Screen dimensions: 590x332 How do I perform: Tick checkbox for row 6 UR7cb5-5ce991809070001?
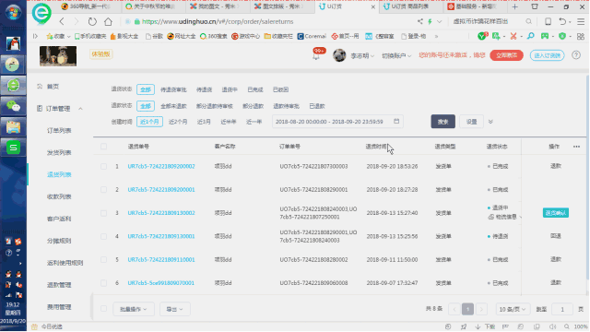pyautogui.click(x=103, y=283)
